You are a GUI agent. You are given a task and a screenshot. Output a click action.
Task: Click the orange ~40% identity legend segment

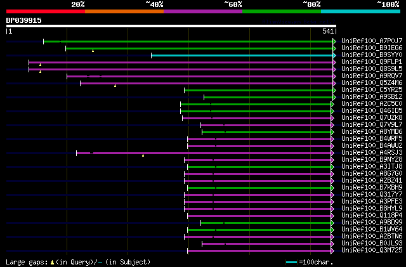point(124,11)
